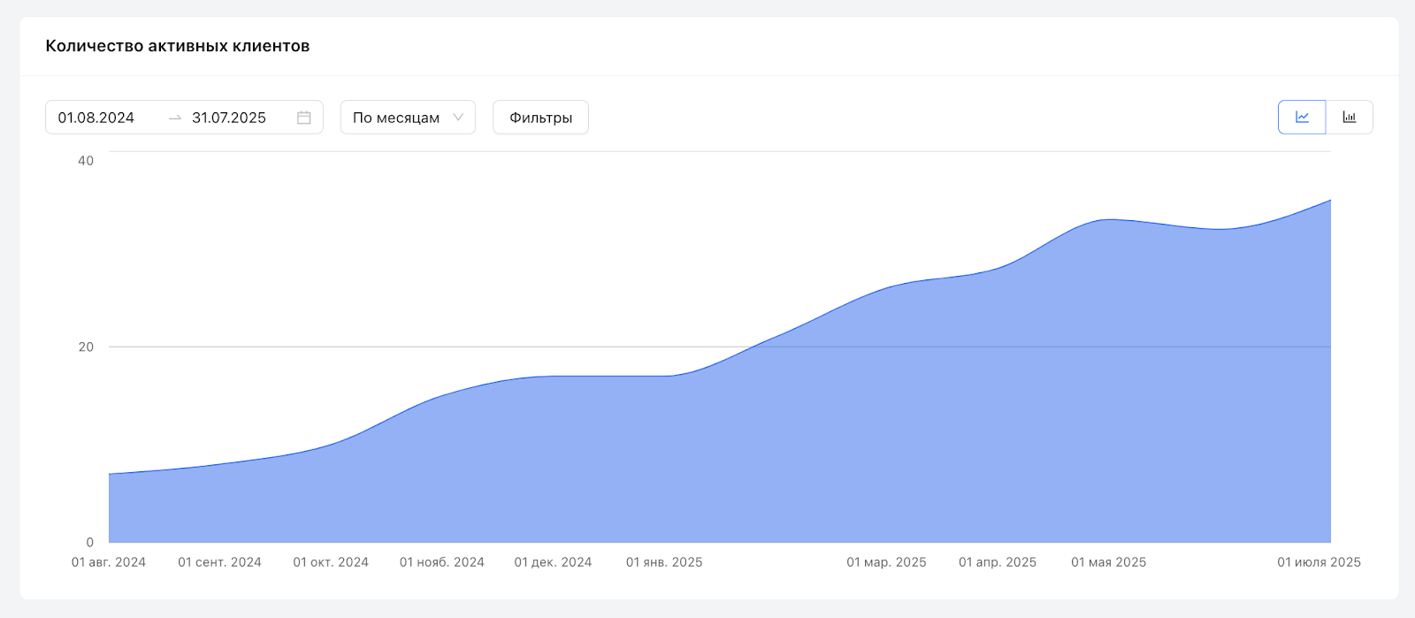Open the calendar date picker icon

pyautogui.click(x=304, y=118)
